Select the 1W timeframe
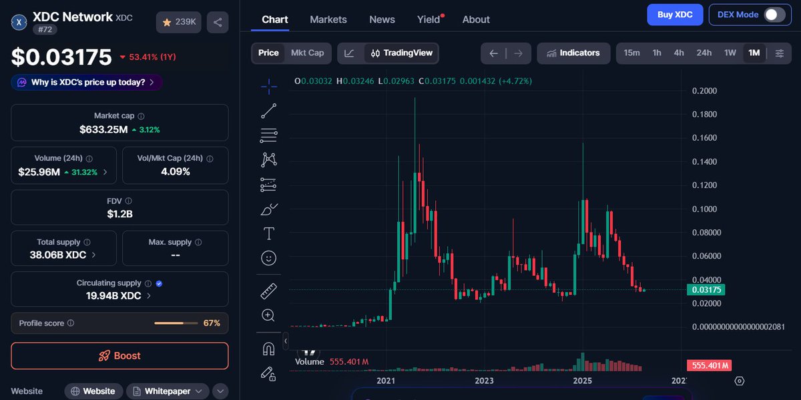Screen dimensions: 801x400 point(730,53)
